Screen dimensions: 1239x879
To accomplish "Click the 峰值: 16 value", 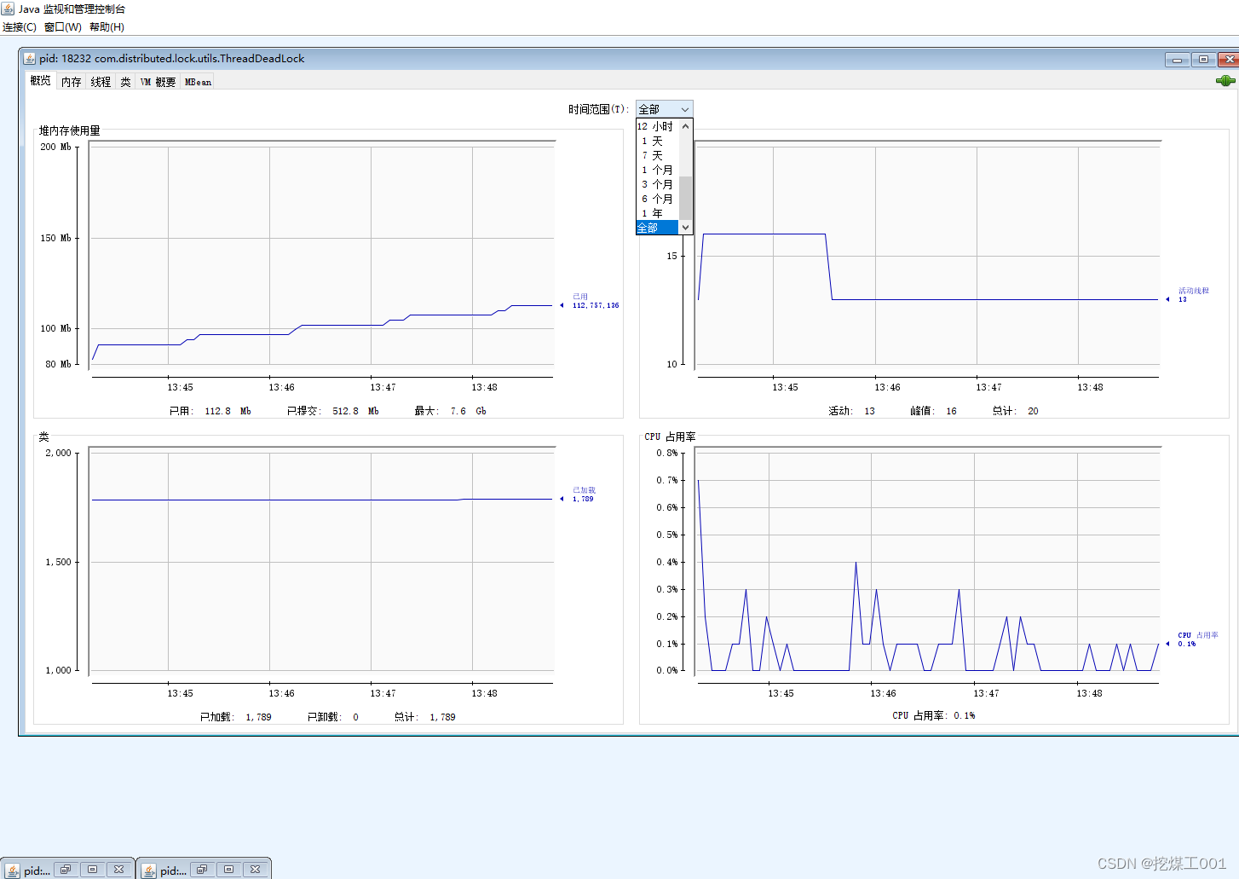I will coord(933,411).
